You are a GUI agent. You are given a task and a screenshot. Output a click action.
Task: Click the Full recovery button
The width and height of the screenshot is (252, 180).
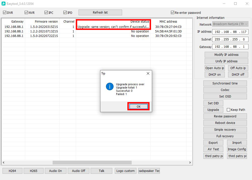(225, 136)
